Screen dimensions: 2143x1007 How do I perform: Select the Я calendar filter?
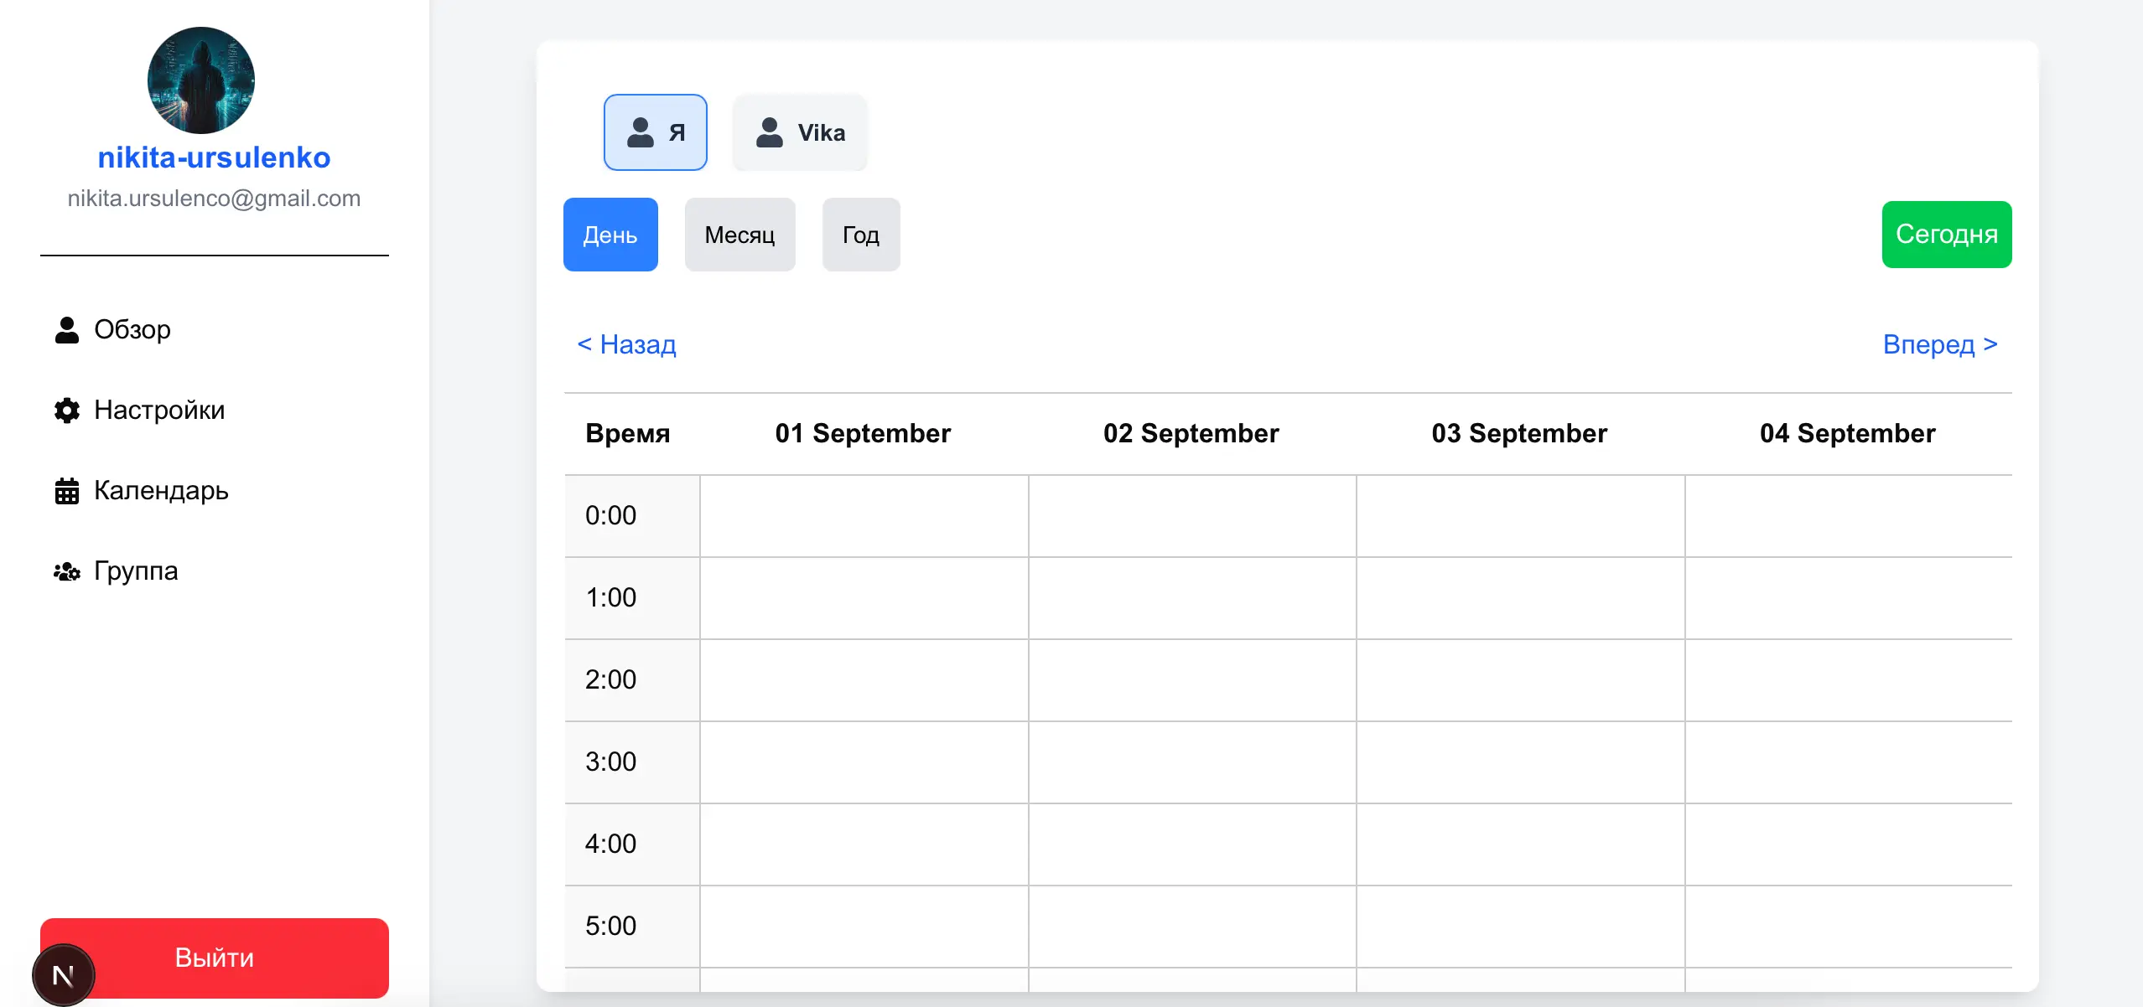tap(656, 132)
